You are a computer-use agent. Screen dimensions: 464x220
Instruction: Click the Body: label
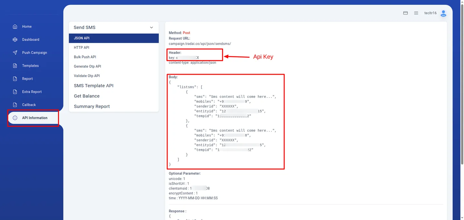173,77
